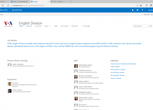The width and height of the screenshot is (153, 110).
Task: Click Catherine Weaver's profile photo
Action: click(76, 77)
